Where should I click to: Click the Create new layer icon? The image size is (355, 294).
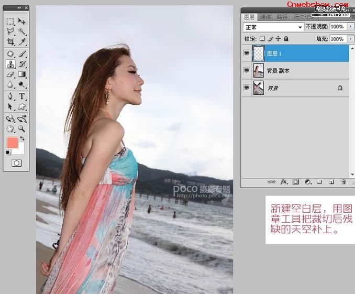pos(331,182)
